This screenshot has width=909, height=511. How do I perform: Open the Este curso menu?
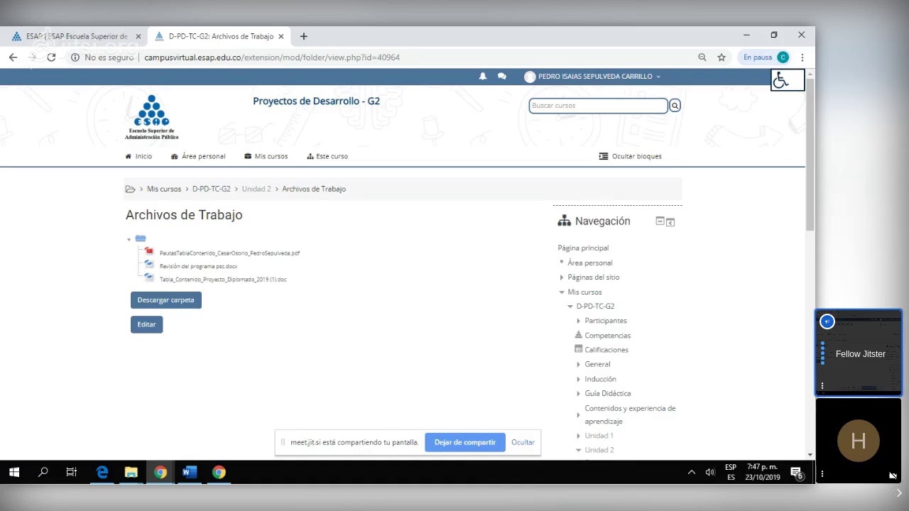(327, 156)
